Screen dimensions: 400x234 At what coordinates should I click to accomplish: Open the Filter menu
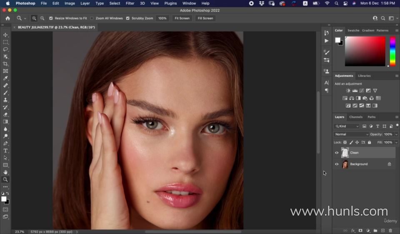pyautogui.click(x=130, y=3)
